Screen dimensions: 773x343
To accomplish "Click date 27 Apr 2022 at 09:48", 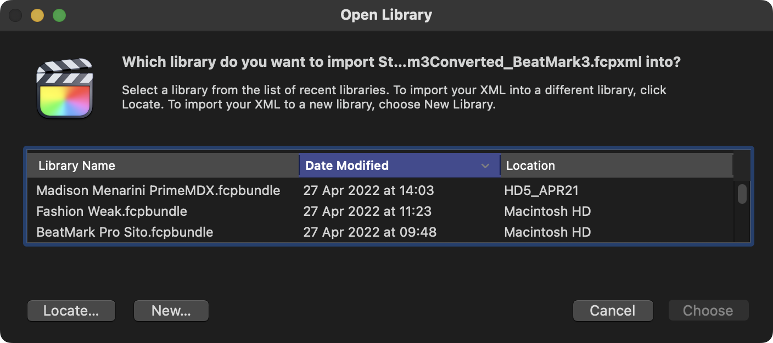I will pos(370,232).
